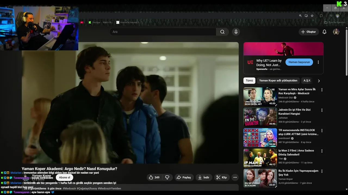This screenshot has height=195, width=348.
Task: Open title Ip Man 2 Filmi Ama Sadece Dövüş
Action: click(296, 152)
